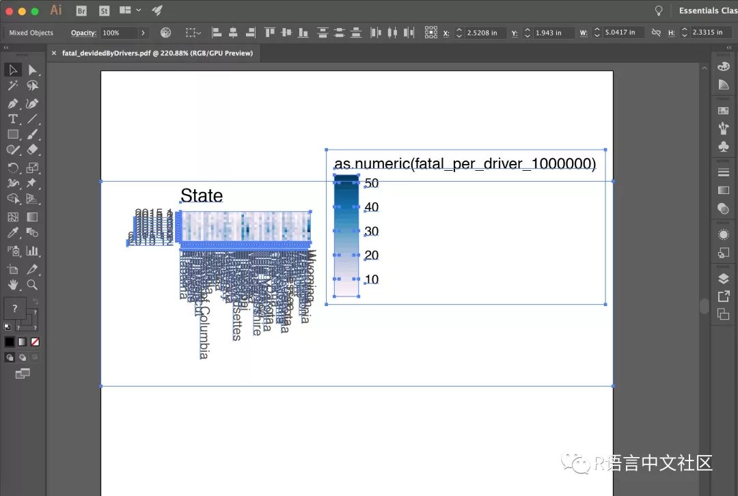Change the reference point locator

coord(430,33)
